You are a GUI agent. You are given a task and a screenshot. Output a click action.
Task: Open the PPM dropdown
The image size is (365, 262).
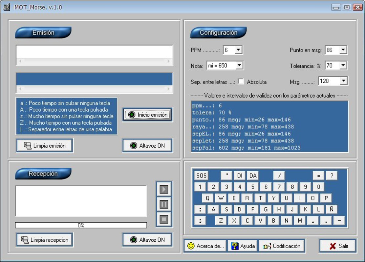(x=238, y=50)
